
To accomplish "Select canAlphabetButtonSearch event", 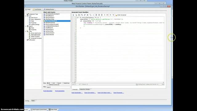I will (x=52, y=26).
